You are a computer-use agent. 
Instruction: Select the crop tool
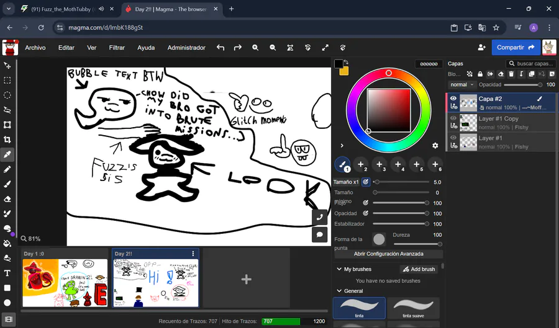coord(7,140)
